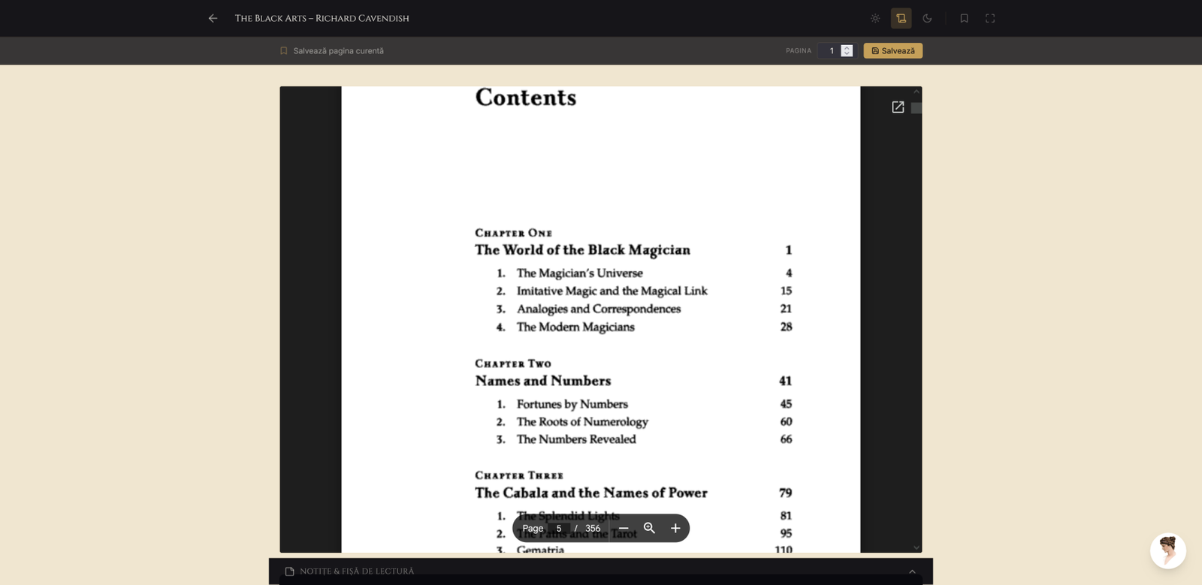Click the 'Contents' page title
The width and height of the screenshot is (1202, 585).
[526, 98]
